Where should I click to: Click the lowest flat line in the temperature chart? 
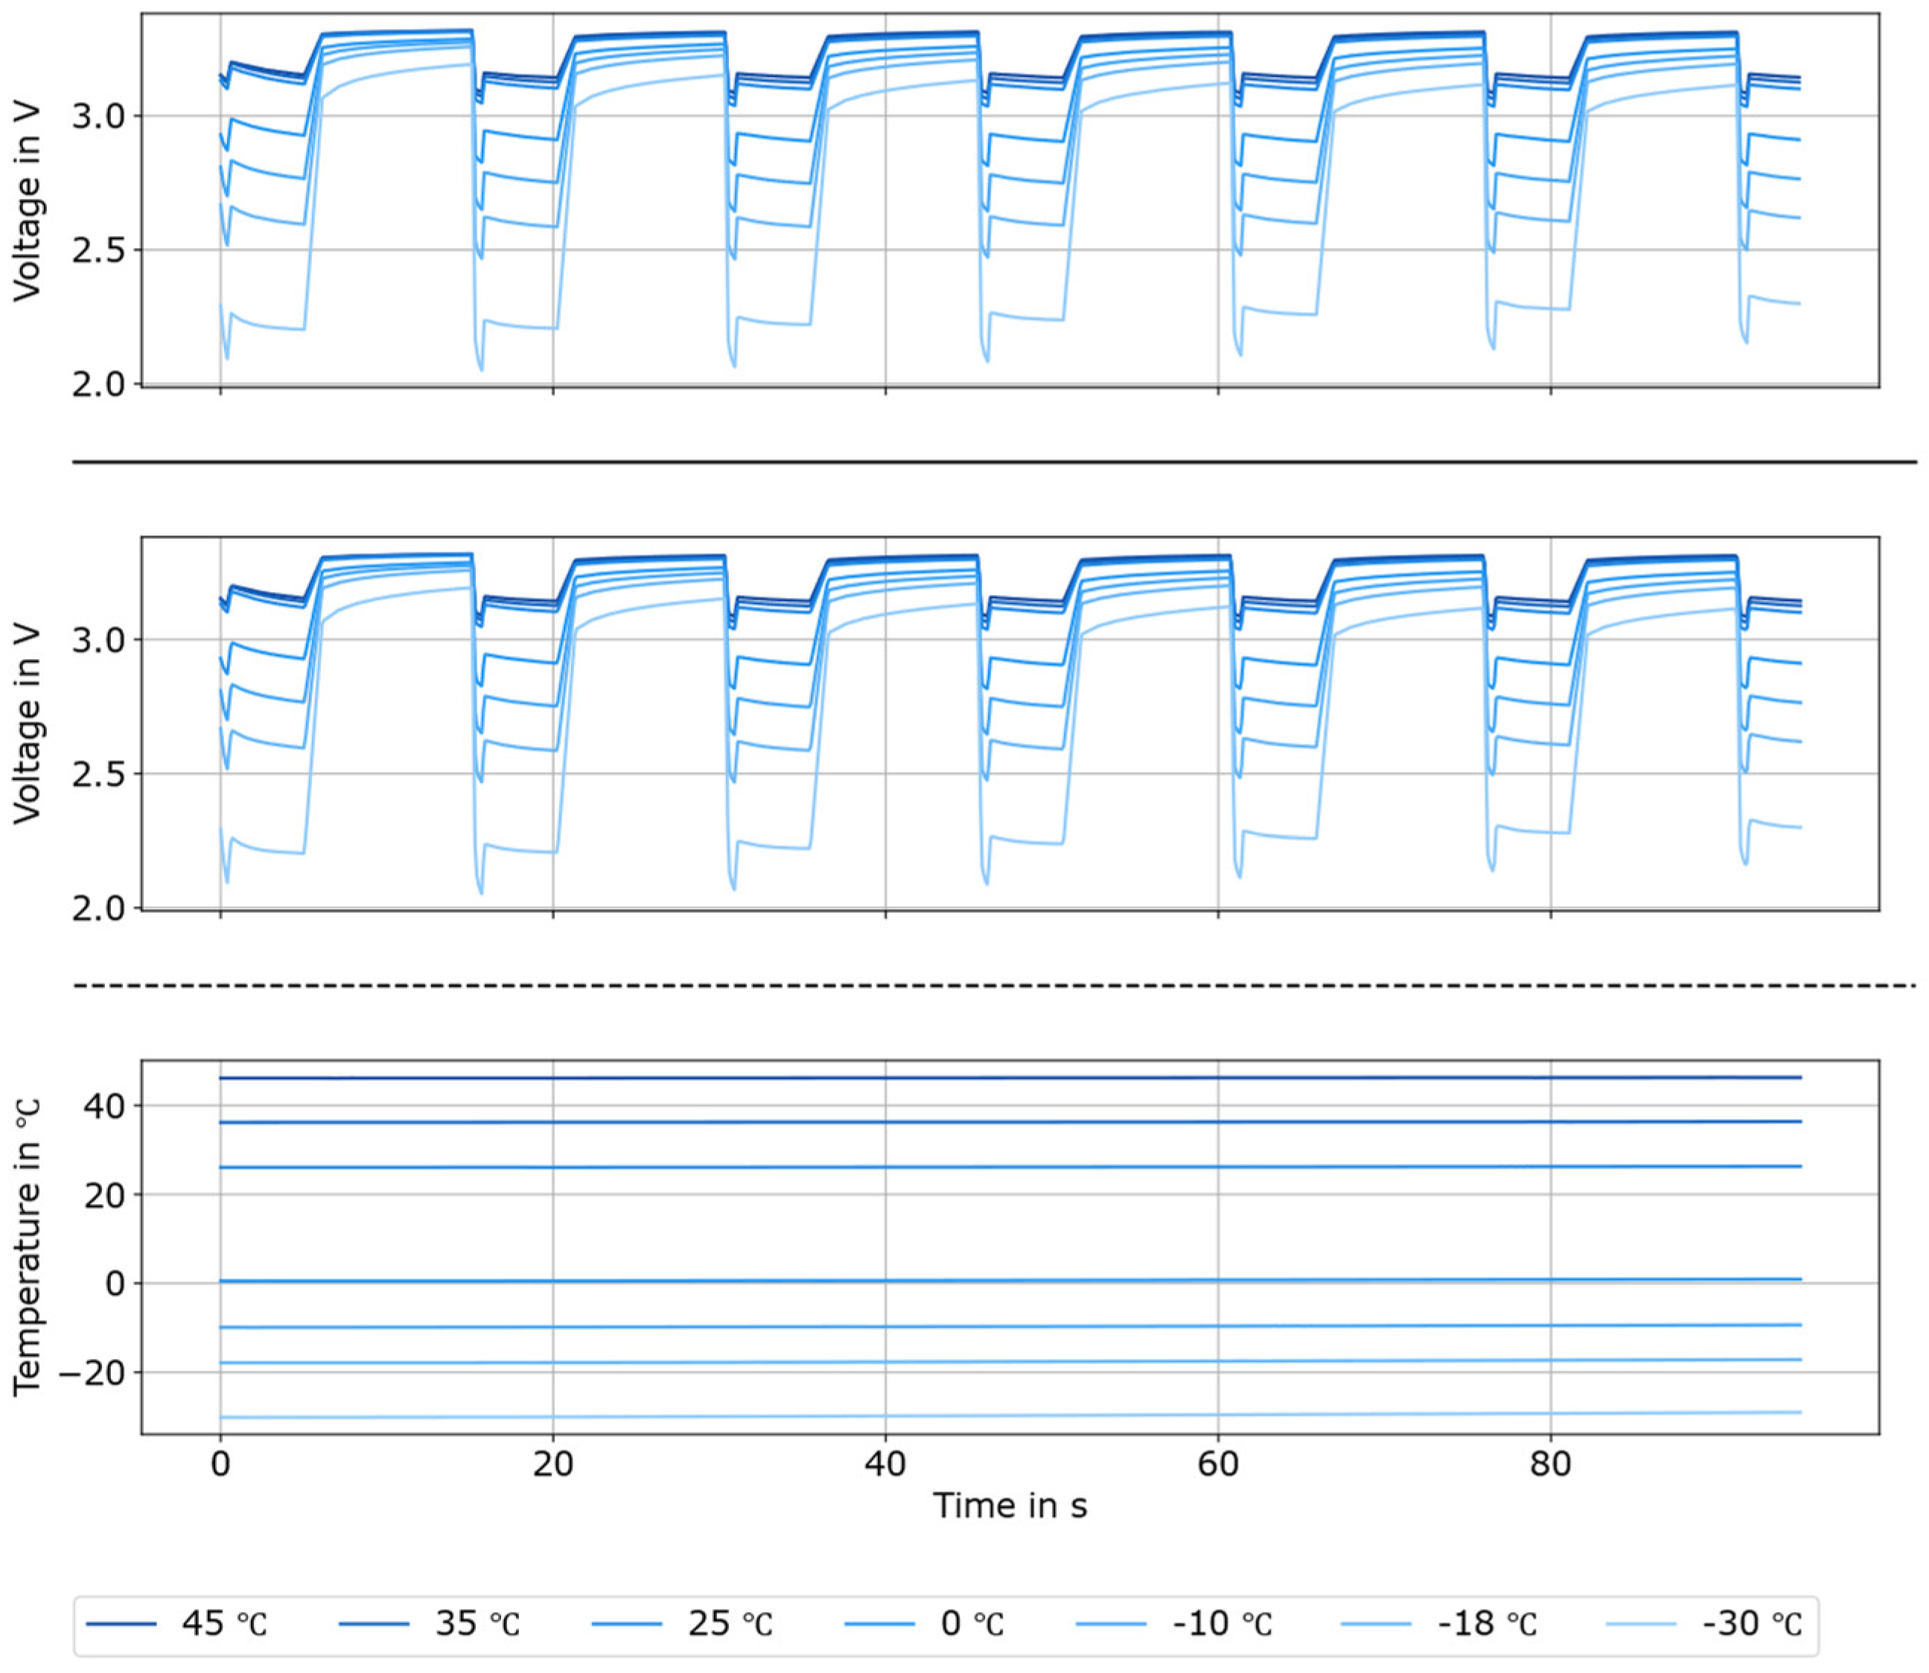[x=1010, y=1415]
